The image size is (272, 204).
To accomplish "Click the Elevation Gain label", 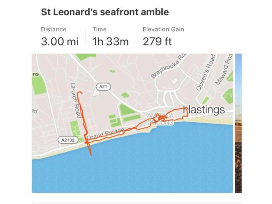I will [x=163, y=29].
